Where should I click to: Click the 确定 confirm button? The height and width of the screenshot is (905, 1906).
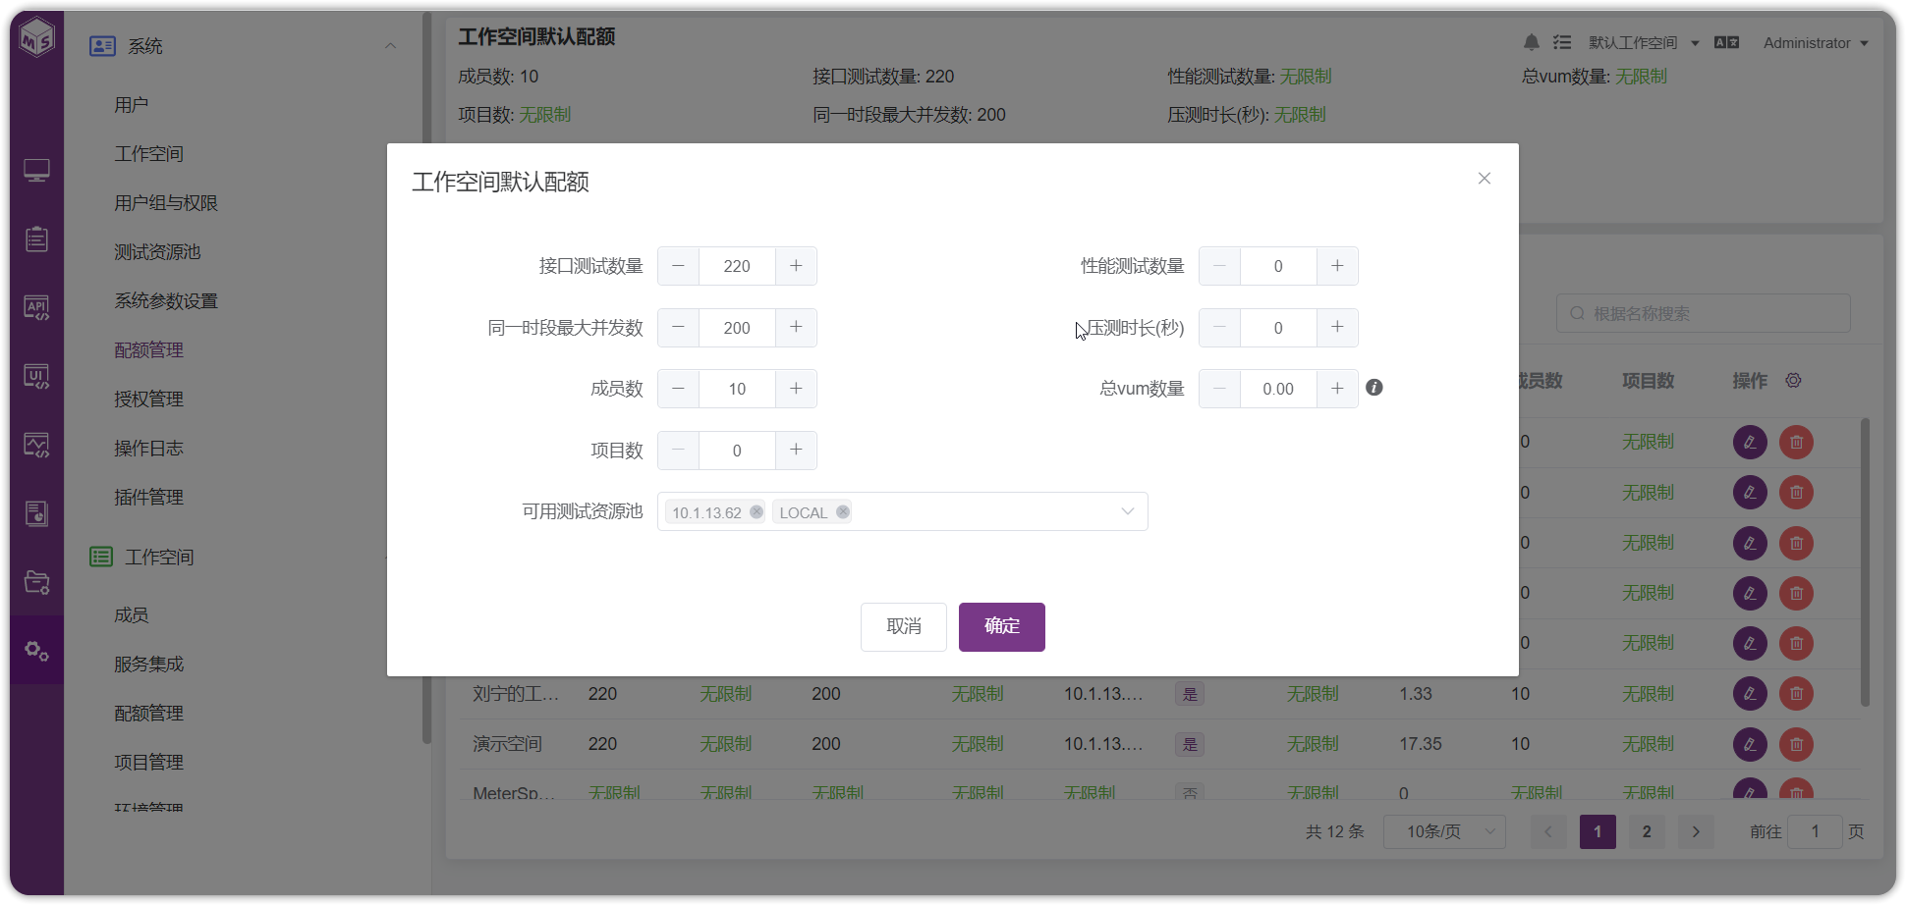coord(1001,627)
